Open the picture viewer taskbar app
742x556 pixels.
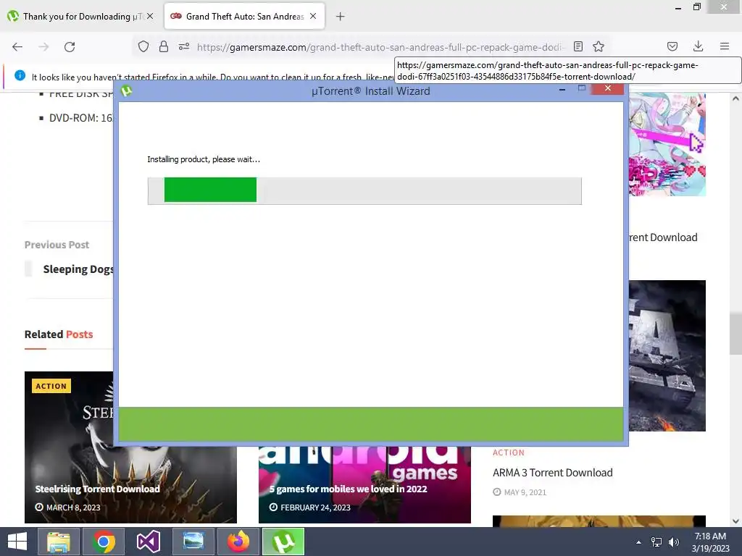[x=193, y=542]
